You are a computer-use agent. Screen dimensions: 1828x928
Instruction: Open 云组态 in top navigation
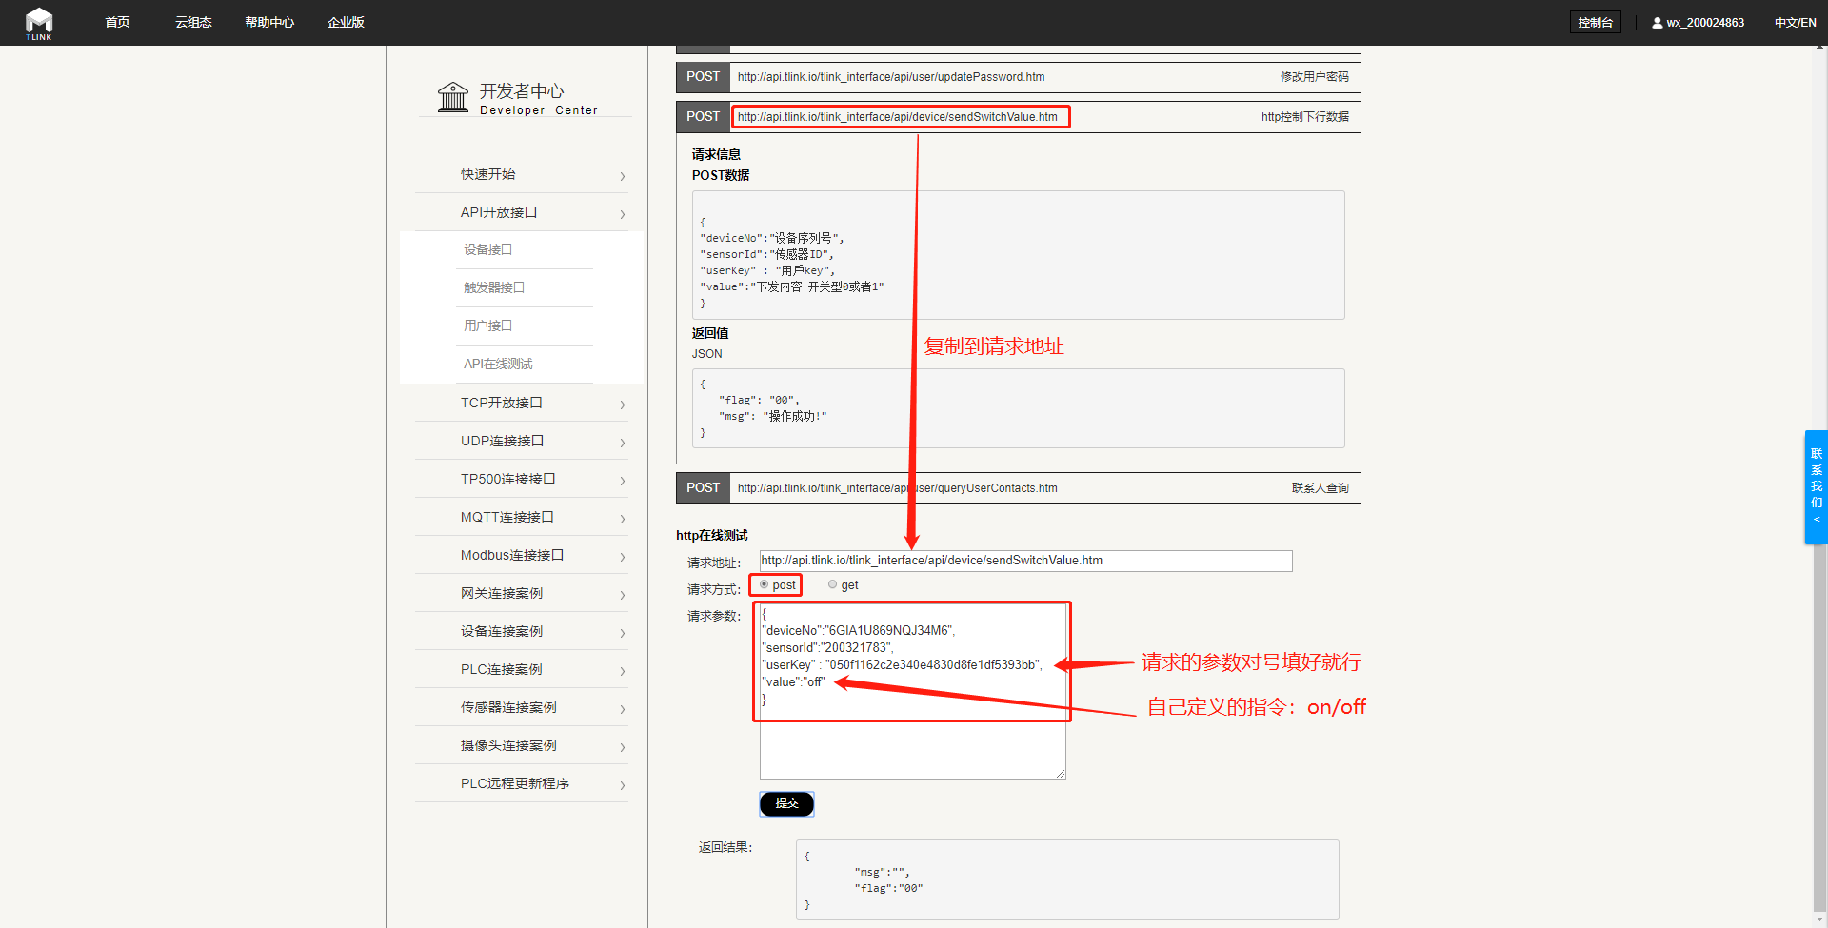pyautogui.click(x=193, y=22)
